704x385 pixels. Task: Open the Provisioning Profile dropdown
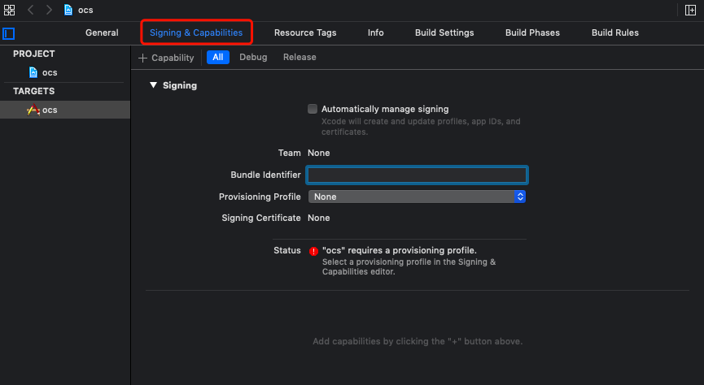click(416, 197)
